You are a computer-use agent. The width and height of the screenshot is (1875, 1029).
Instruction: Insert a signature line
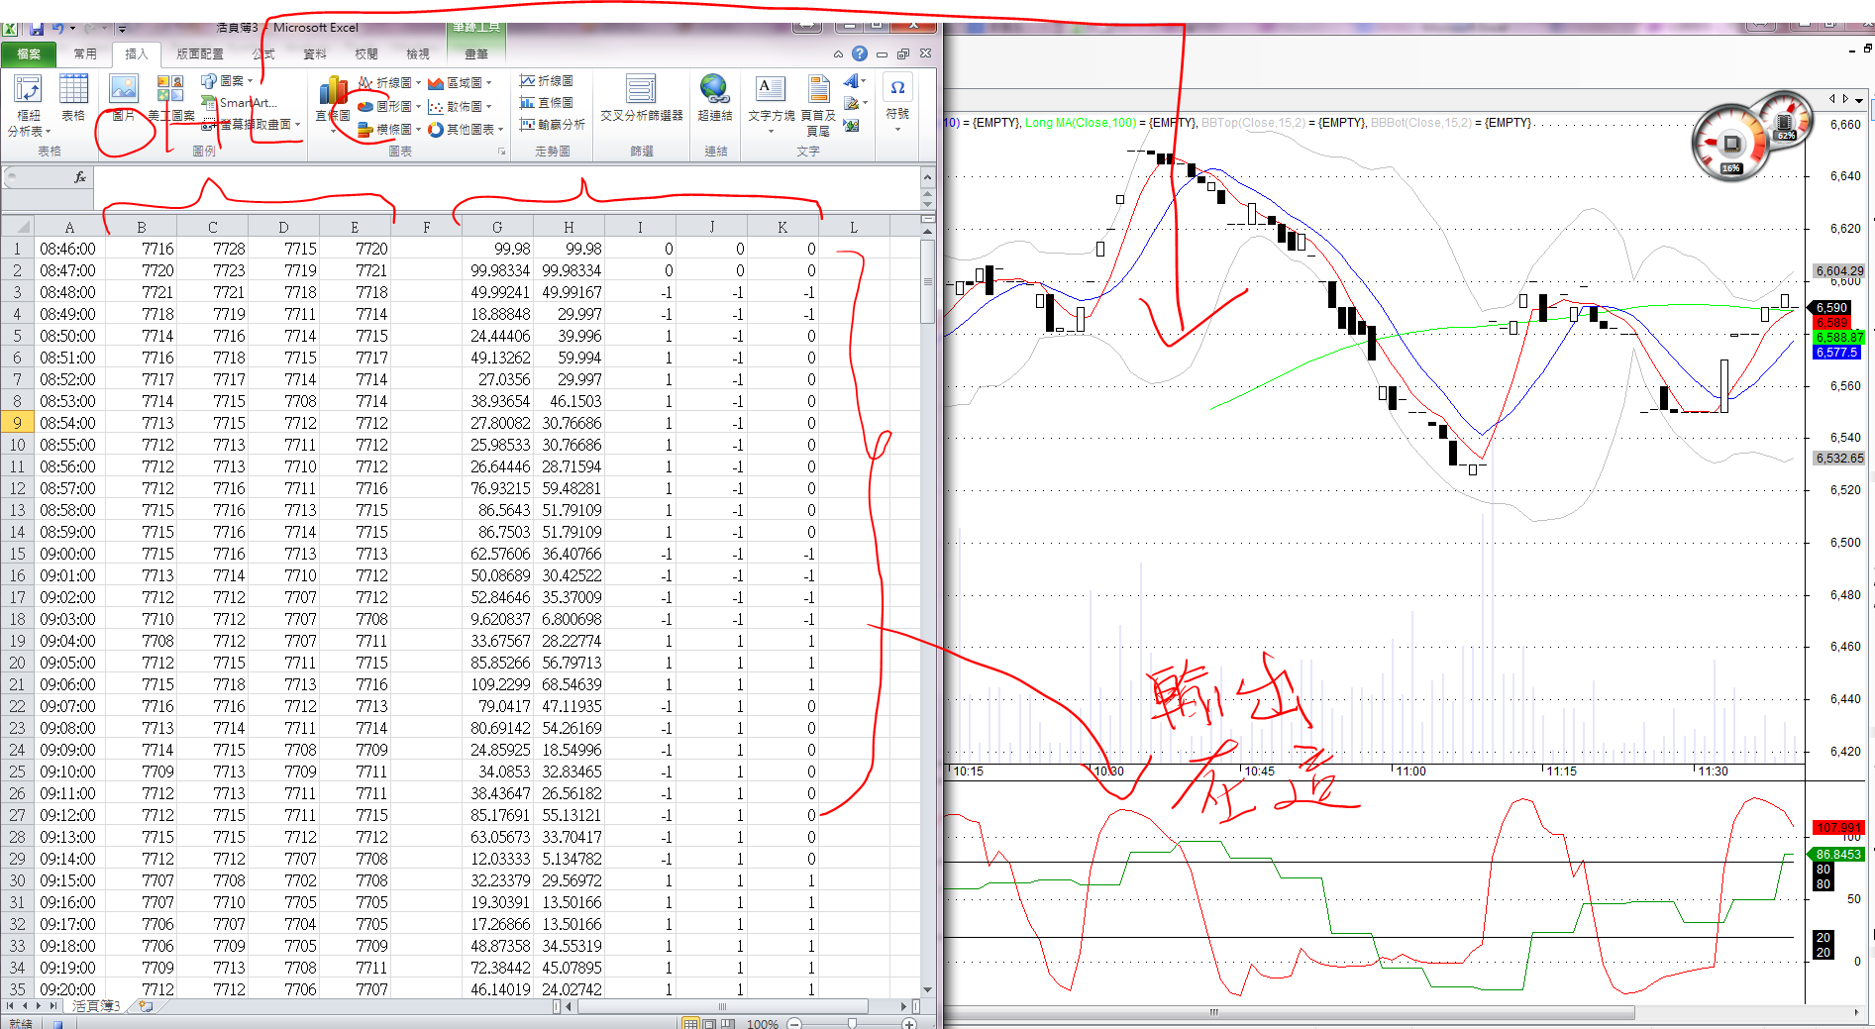pyautogui.click(x=854, y=103)
